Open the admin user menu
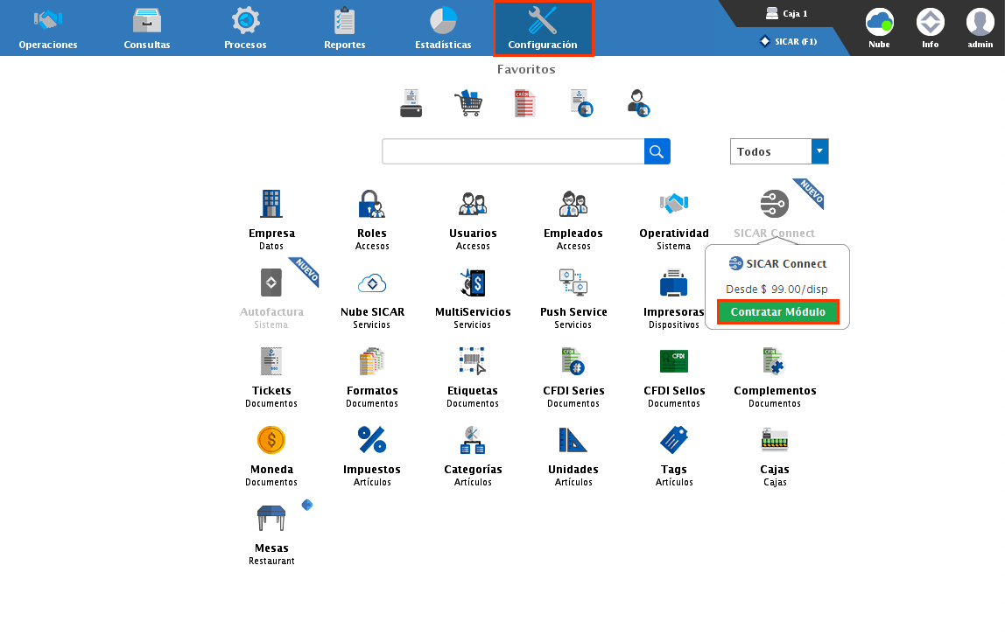 (x=980, y=28)
